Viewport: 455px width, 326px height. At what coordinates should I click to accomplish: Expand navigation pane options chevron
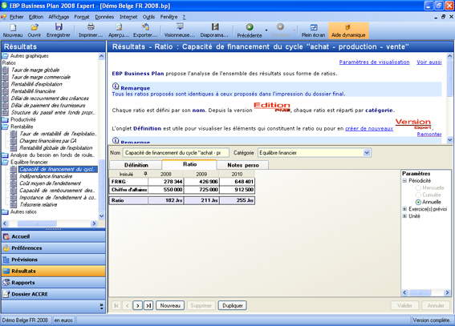pyautogui.click(x=101, y=306)
